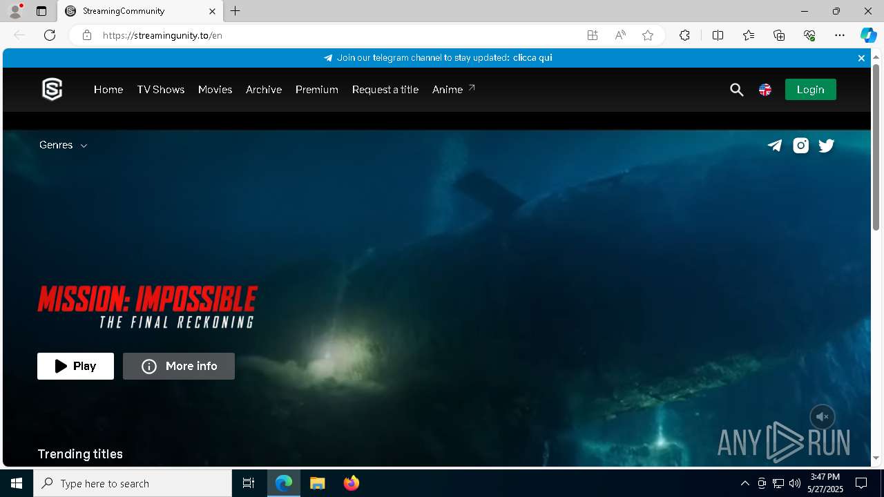This screenshot has width=884, height=497.
Task: Open the site search magnifier icon
Action: point(737,90)
